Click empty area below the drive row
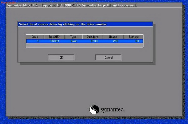The width and height of the screenshot is (188, 124). pyautogui.click(x=85, y=45)
